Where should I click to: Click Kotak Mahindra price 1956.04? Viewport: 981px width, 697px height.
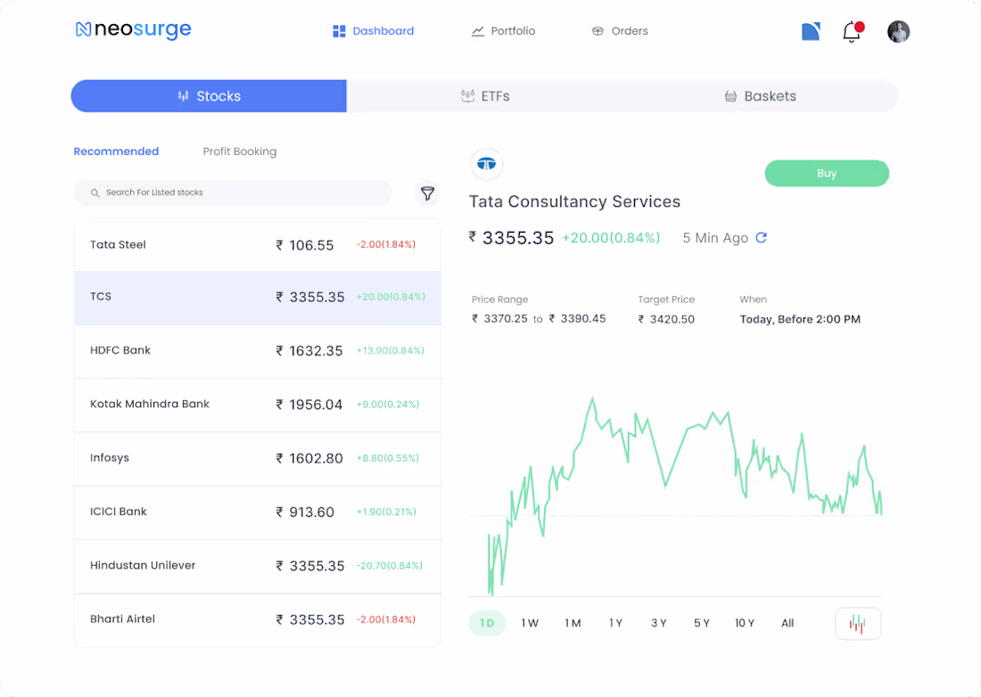(x=309, y=405)
